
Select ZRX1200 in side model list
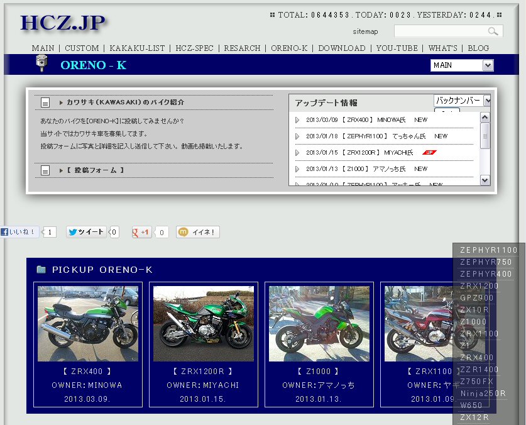(x=479, y=286)
